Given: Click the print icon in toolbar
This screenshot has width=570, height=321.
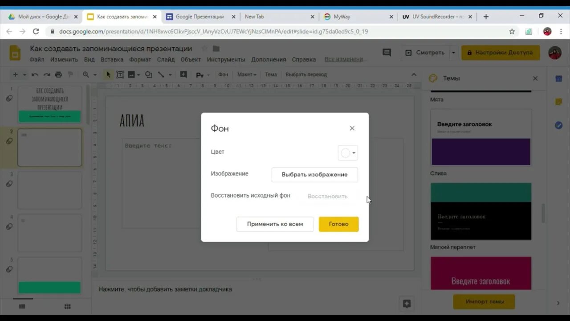Looking at the screenshot, I should 58,75.
